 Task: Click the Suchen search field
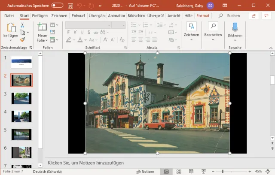coord(233,15)
